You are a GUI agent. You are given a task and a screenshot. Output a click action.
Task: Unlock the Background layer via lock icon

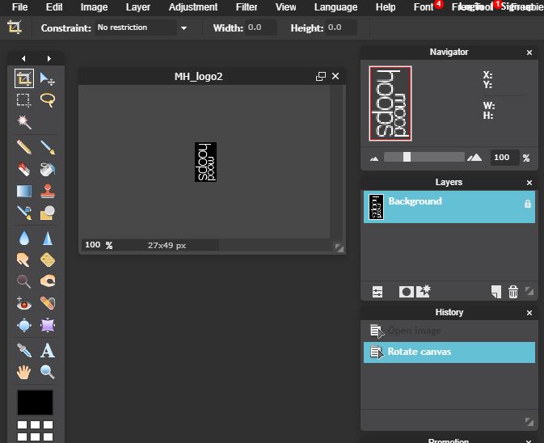tap(528, 205)
